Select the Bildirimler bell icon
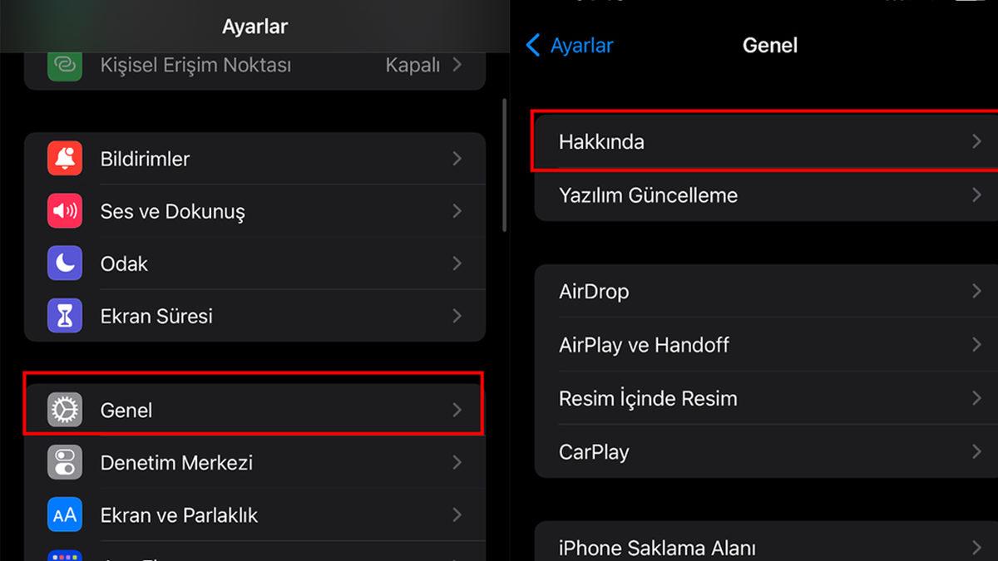 tap(64, 158)
